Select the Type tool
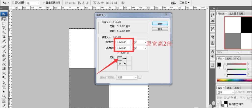 click(x=4, y=87)
